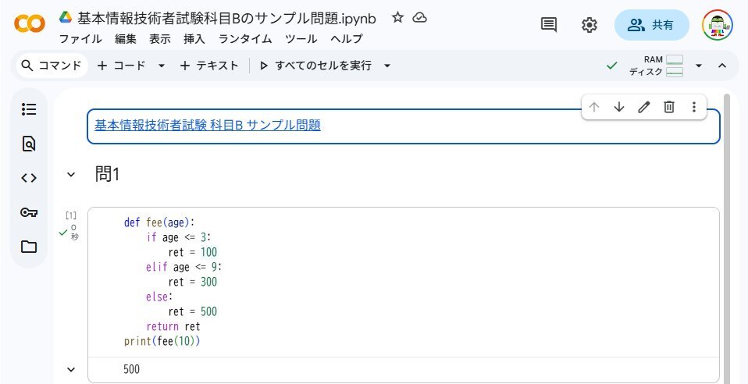Open the ランタイム menu
Viewport: 748px width, 384px height.
coord(245,38)
